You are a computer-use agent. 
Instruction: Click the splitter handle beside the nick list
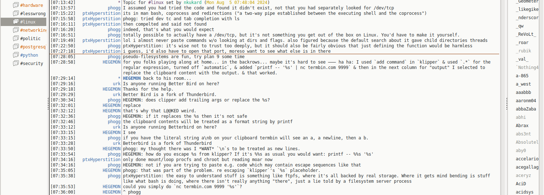506,104
